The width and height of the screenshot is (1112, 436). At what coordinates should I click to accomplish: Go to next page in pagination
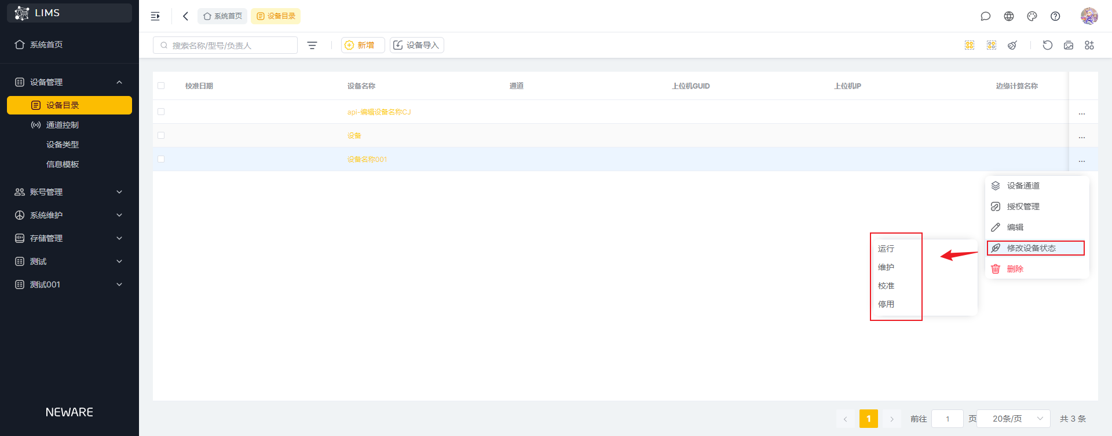tap(892, 419)
